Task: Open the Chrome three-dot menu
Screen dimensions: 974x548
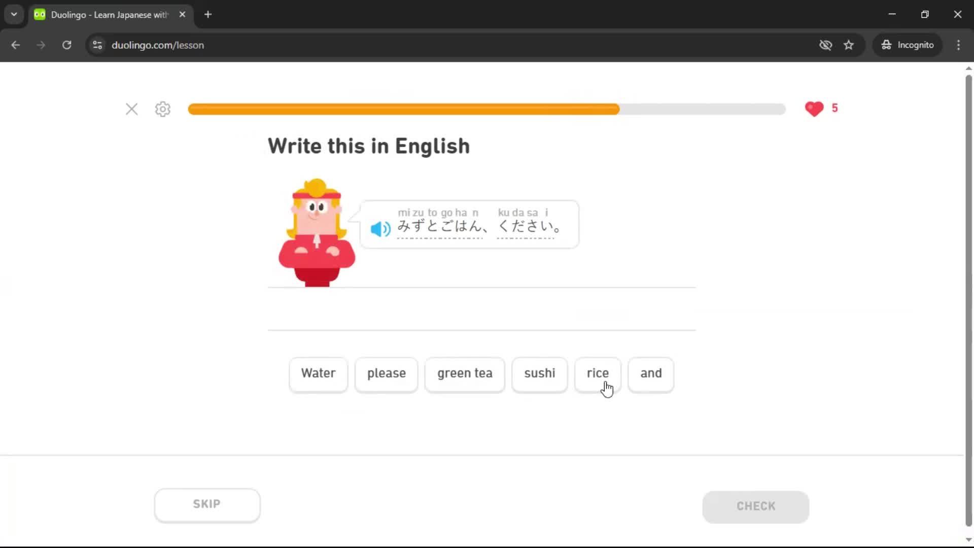Action: point(958,45)
